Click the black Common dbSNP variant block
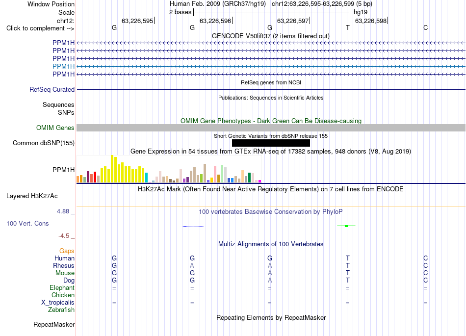 tap(271, 143)
